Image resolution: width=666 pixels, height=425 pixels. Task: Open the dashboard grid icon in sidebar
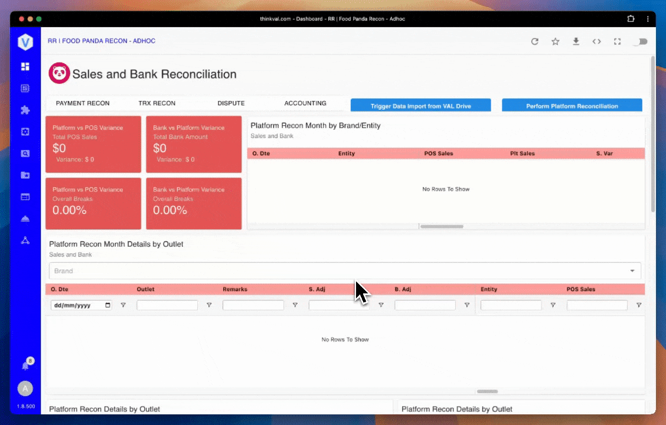pyautogui.click(x=25, y=67)
